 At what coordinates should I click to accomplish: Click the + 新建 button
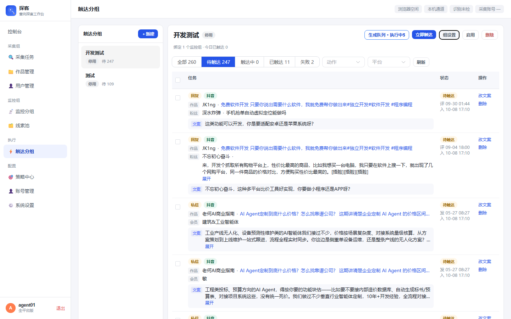tap(148, 34)
